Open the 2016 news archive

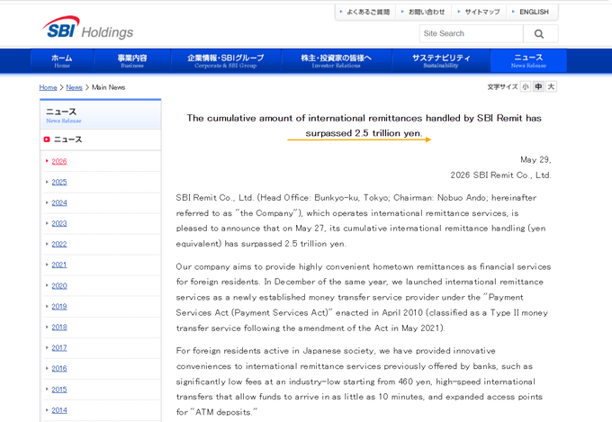point(59,369)
